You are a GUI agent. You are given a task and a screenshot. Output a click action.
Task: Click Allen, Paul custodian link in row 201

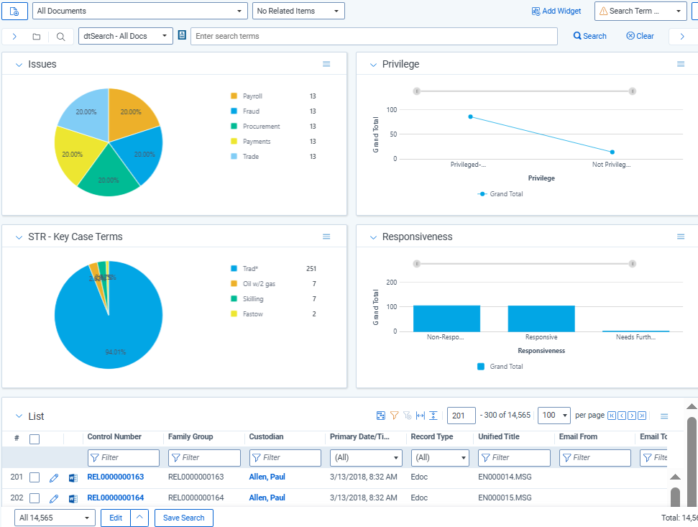tap(267, 477)
